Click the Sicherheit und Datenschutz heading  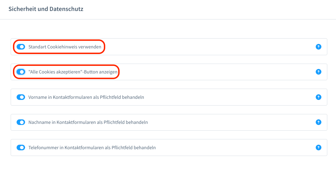[x=46, y=9]
